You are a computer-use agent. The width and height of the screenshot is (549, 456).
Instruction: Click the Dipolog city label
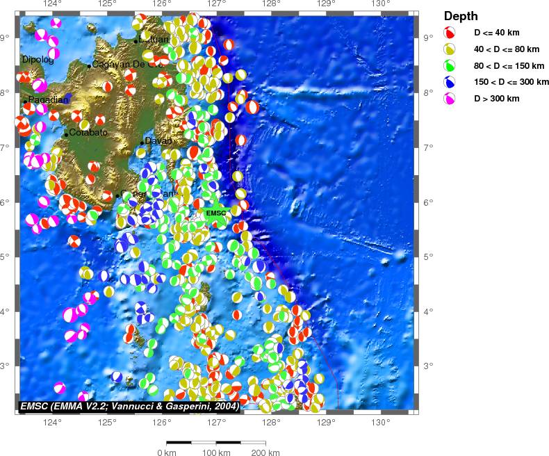[38, 60]
